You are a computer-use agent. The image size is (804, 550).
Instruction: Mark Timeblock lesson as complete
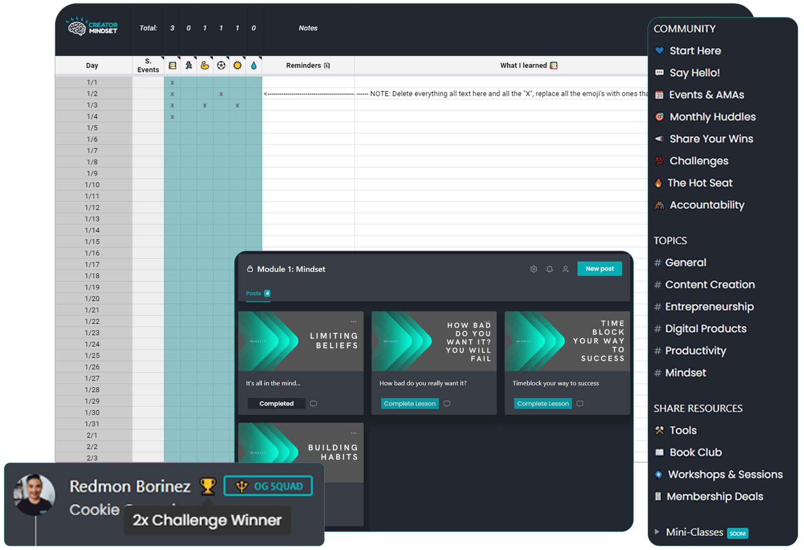coord(543,404)
